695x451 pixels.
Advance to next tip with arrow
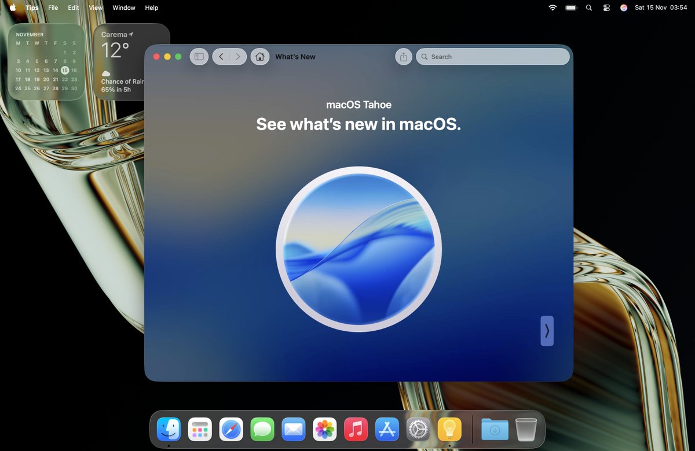(547, 331)
